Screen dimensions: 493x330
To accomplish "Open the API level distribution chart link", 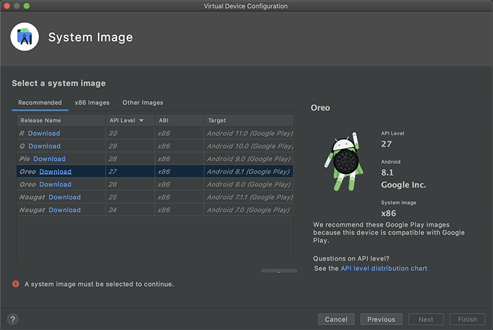I will [384, 268].
